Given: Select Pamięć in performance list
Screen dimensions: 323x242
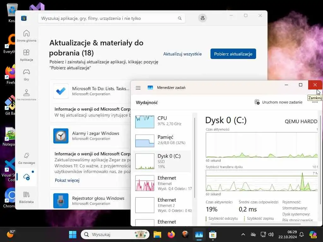Looking at the screenshot, I should click(163, 141).
